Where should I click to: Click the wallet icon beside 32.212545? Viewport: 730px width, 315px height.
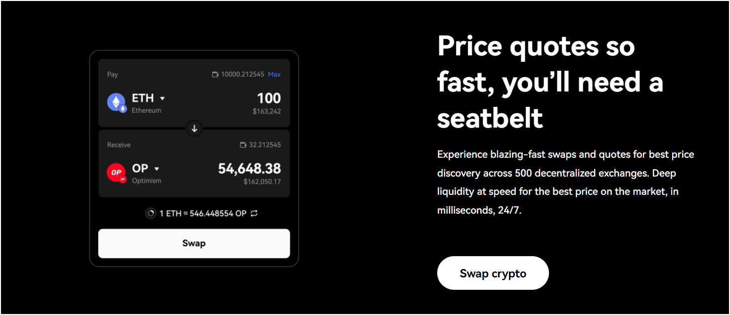[x=243, y=145]
